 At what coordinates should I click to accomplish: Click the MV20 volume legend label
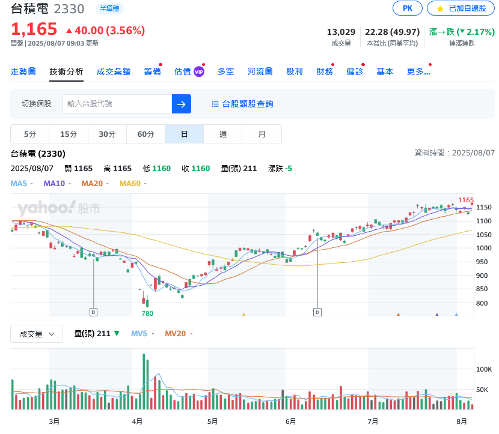(175, 334)
